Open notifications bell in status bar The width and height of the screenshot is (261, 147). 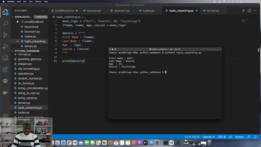(x=255, y=137)
